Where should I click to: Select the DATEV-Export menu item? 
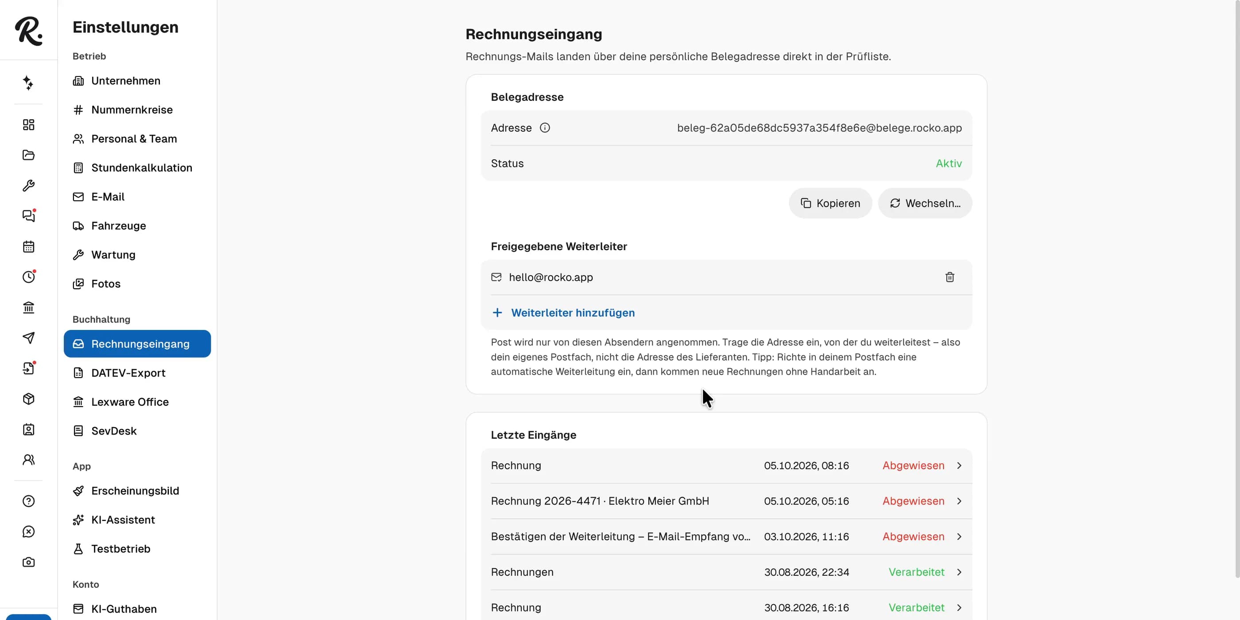pyautogui.click(x=137, y=373)
